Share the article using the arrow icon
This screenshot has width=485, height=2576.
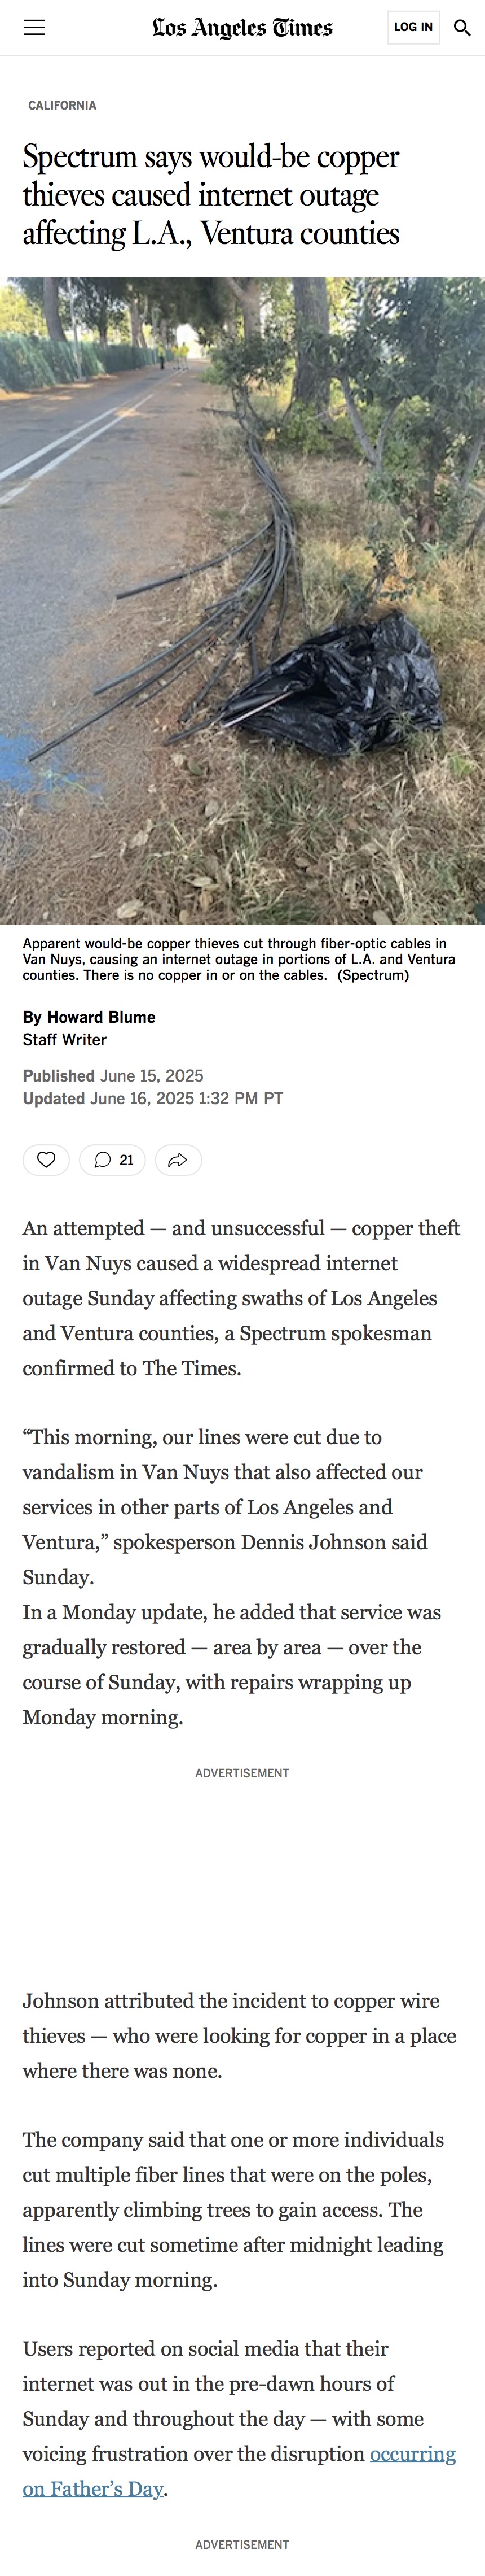178,1160
